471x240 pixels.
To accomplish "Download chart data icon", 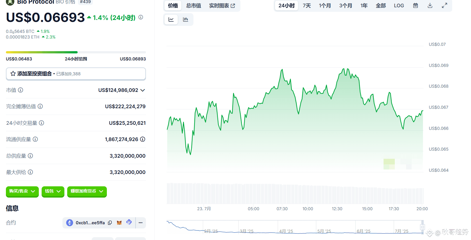I will (x=430, y=6).
